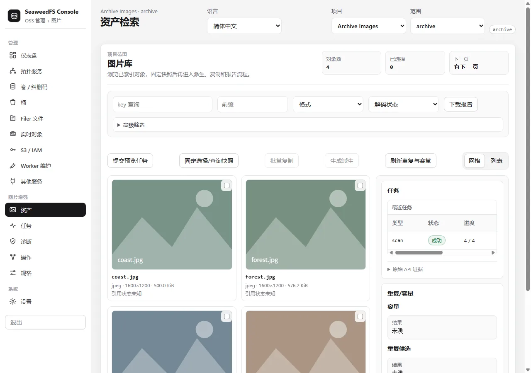Open the forest.jpg thumbnail

[306, 225]
